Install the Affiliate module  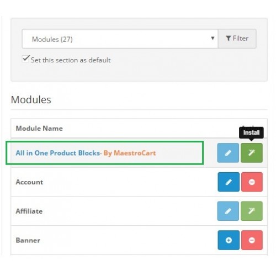point(252,211)
